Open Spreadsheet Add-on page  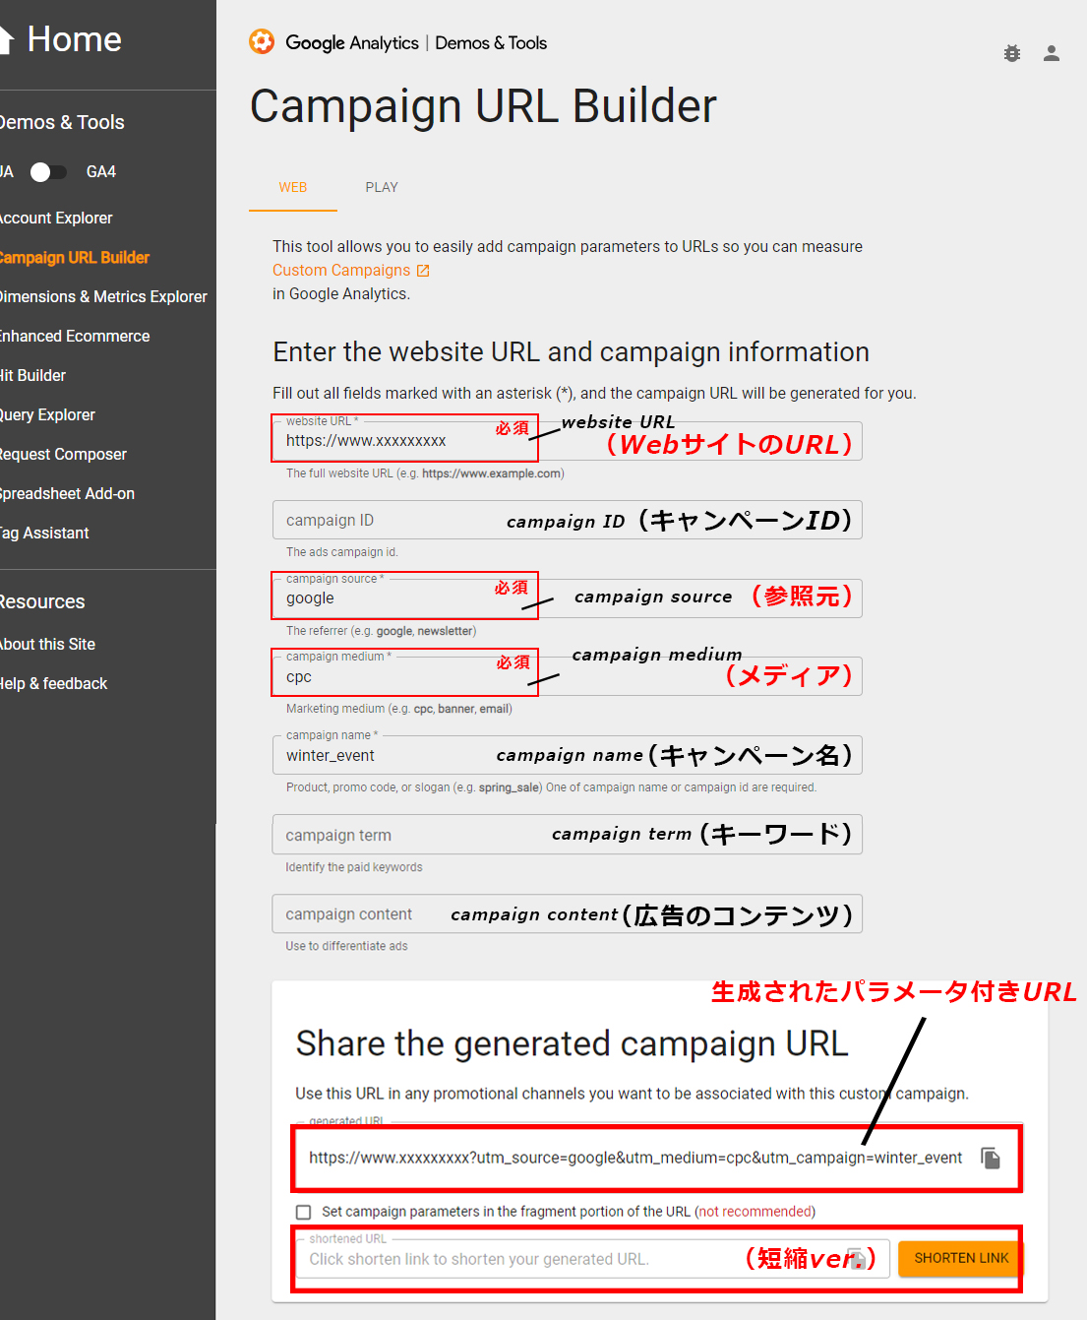click(x=67, y=493)
